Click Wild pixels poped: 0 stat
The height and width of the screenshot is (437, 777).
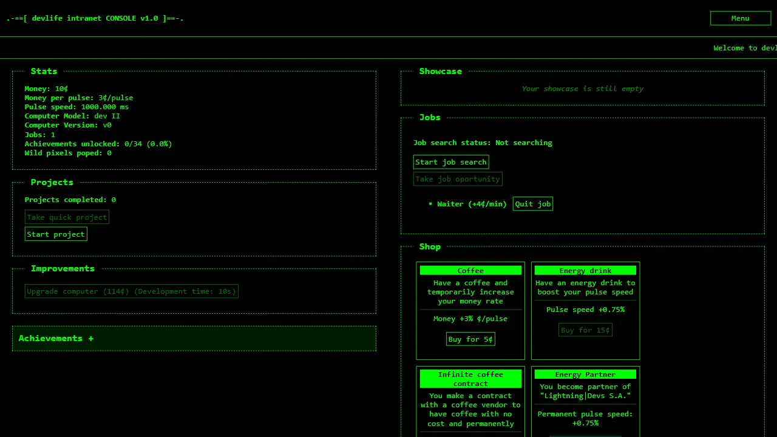[x=68, y=153]
